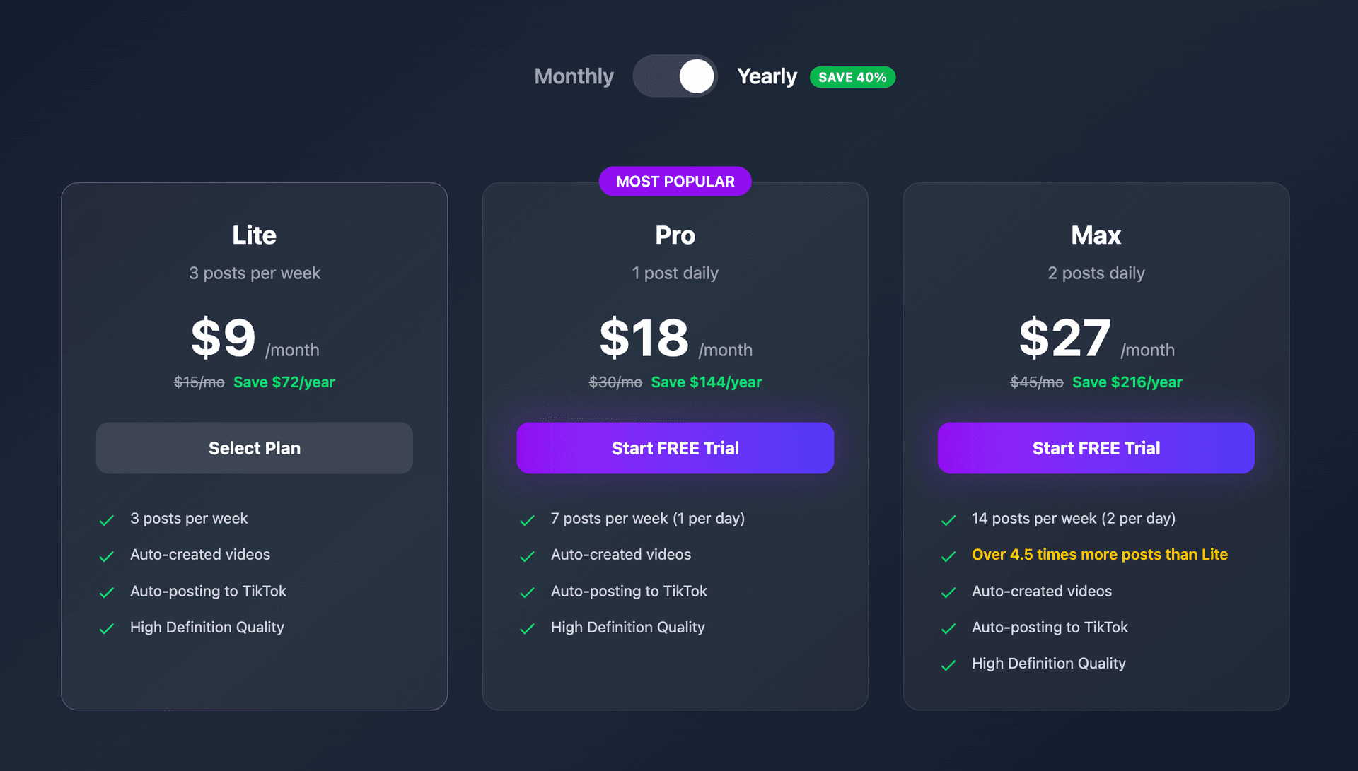1358x771 pixels.
Task: Click the Monthly billing label
Action: 573,76
